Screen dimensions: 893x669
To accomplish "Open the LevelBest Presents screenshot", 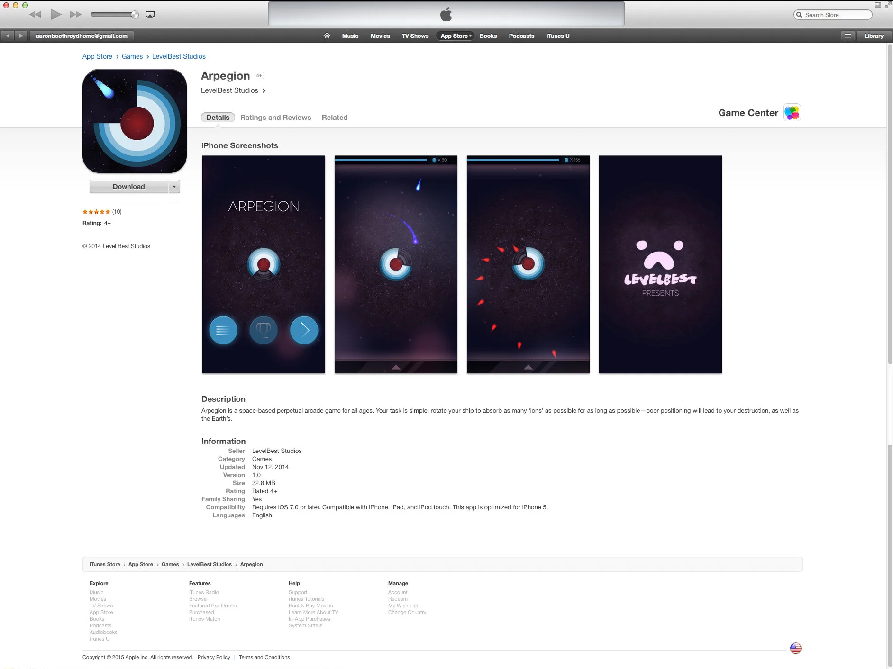I will click(x=660, y=264).
